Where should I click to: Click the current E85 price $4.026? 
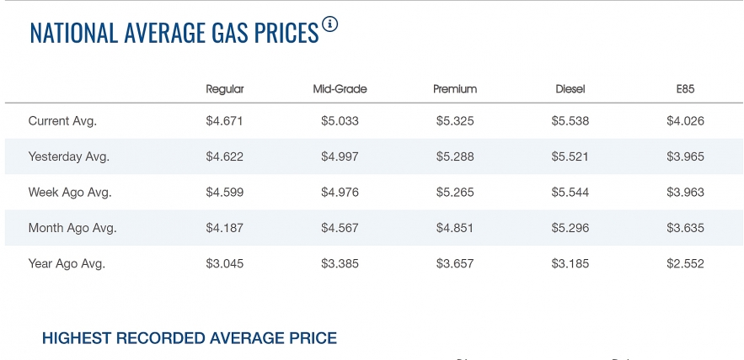point(685,121)
